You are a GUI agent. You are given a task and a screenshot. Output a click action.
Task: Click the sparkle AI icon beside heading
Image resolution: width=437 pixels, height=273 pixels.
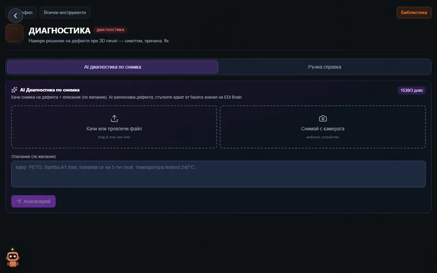click(14, 90)
